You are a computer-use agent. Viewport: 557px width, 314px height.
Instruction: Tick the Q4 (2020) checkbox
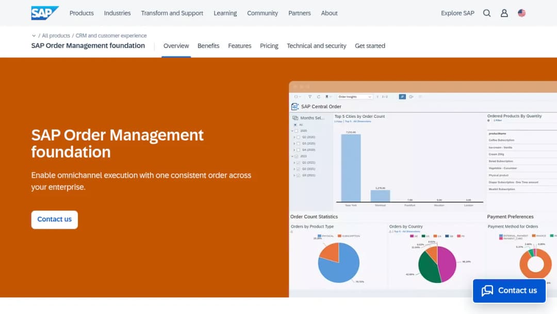coord(299,150)
